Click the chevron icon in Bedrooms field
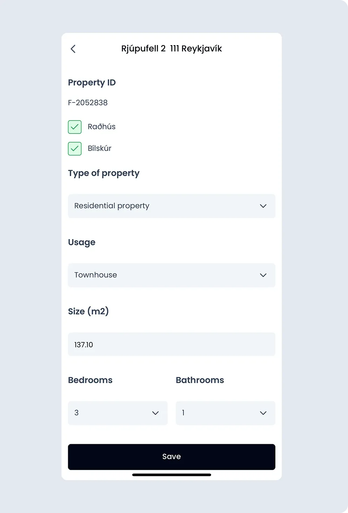Viewport: 348px width, 513px height. point(155,413)
